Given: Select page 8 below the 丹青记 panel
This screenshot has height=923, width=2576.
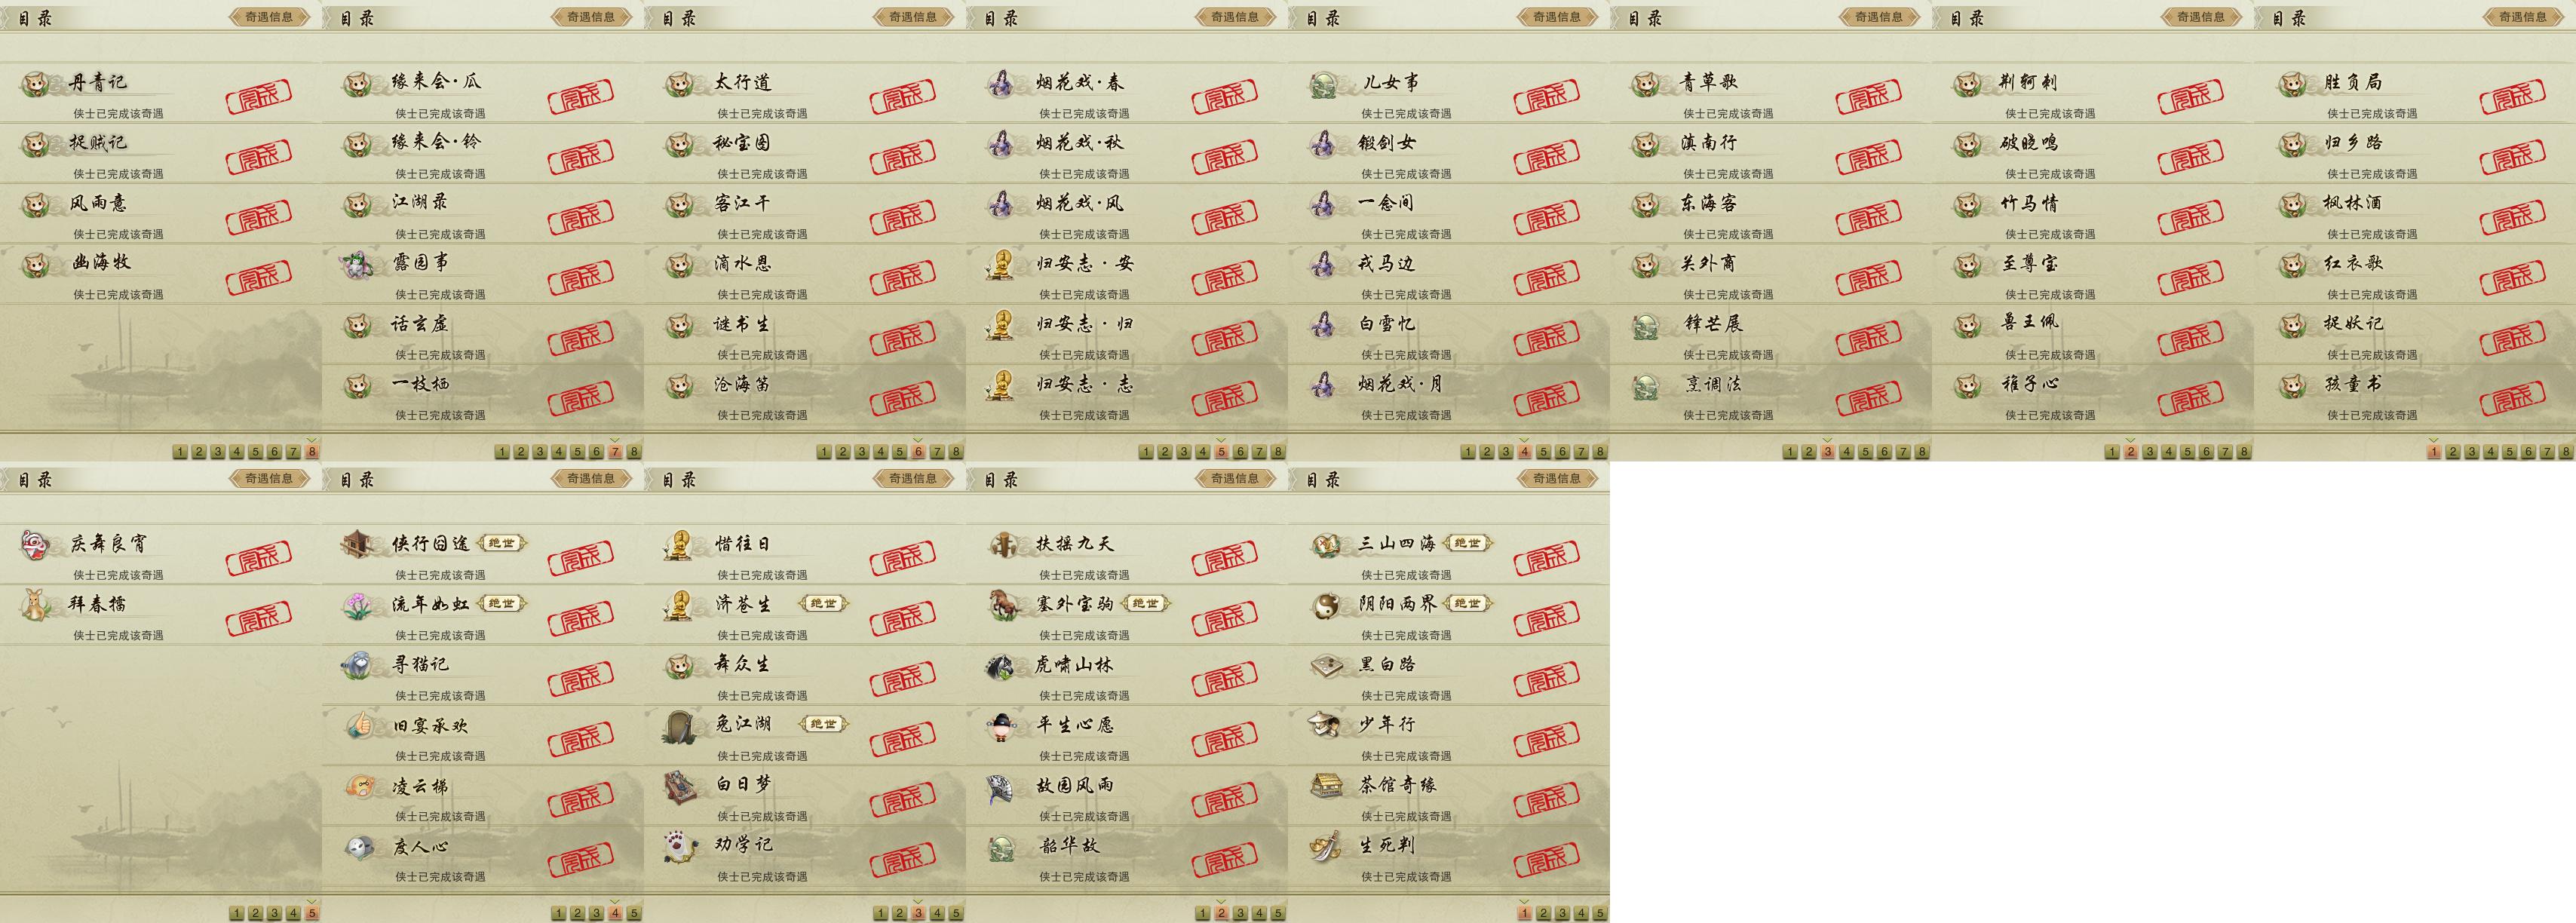Looking at the screenshot, I should coord(312,452).
